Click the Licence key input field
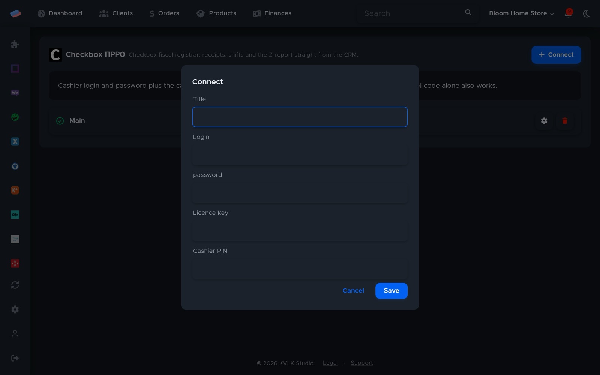The width and height of the screenshot is (600, 375). tap(300, 231)
